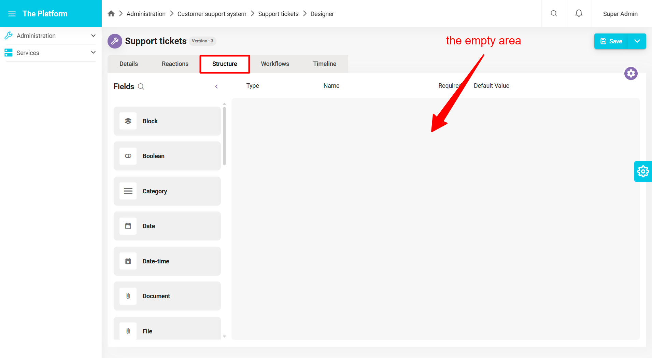This screenshot has width=652, height=358.
Task: Search fields with magnifier icon
Action: click(141, 87)
